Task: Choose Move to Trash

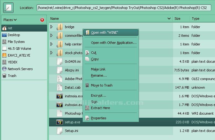Action: 111,85
